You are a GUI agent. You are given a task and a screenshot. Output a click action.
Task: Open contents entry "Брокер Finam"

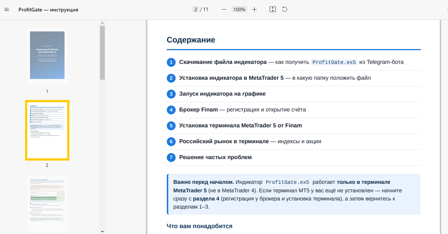click(199, 110)
